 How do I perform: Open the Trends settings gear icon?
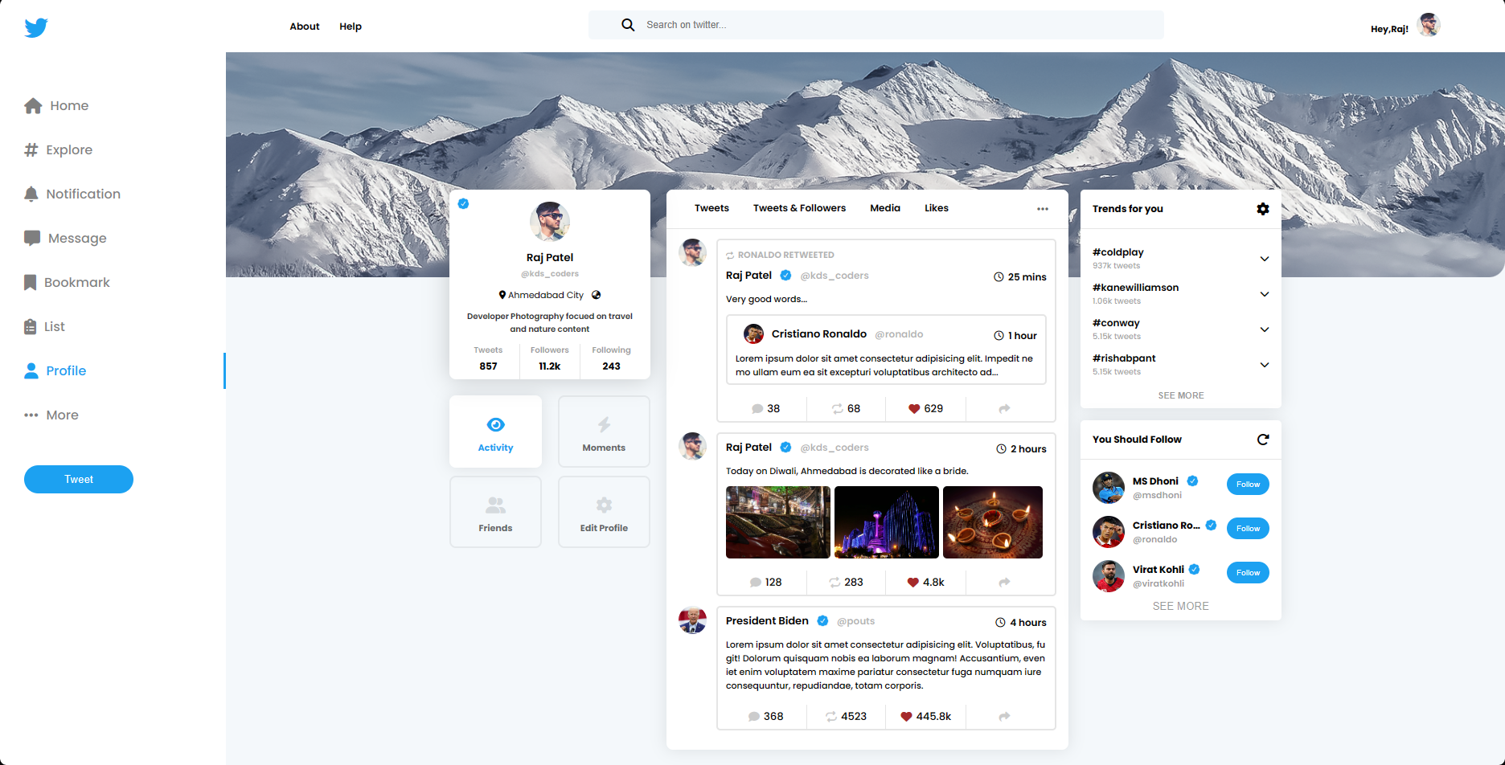click(1263, 209)
